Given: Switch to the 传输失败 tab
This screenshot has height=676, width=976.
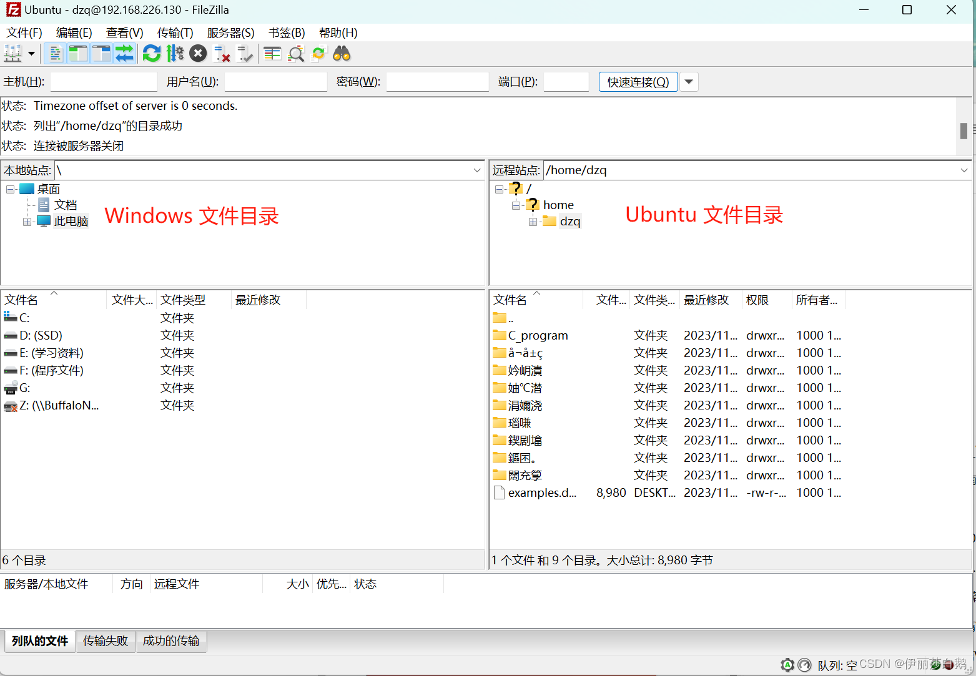Looking at the screenshot, I should (106, 641).
